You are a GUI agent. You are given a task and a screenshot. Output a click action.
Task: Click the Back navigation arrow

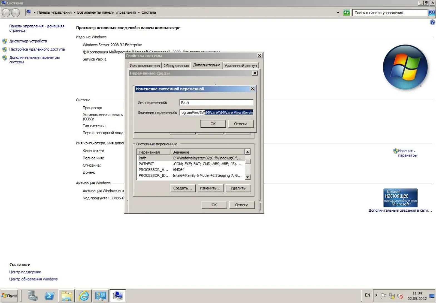point(6,13)
